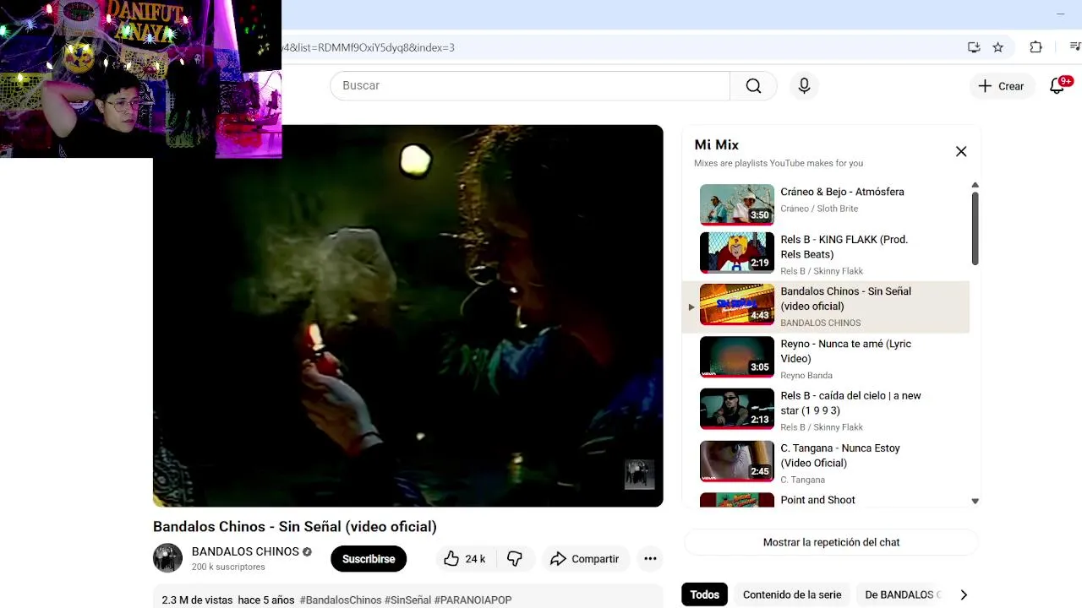1082x608 pixels.
Task: Show more chips with right chevron
Action: pyautogui.click(x=964, y=594)
